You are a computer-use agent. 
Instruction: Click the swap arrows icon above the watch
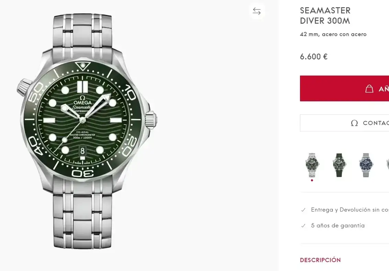(x=257, y=11)
